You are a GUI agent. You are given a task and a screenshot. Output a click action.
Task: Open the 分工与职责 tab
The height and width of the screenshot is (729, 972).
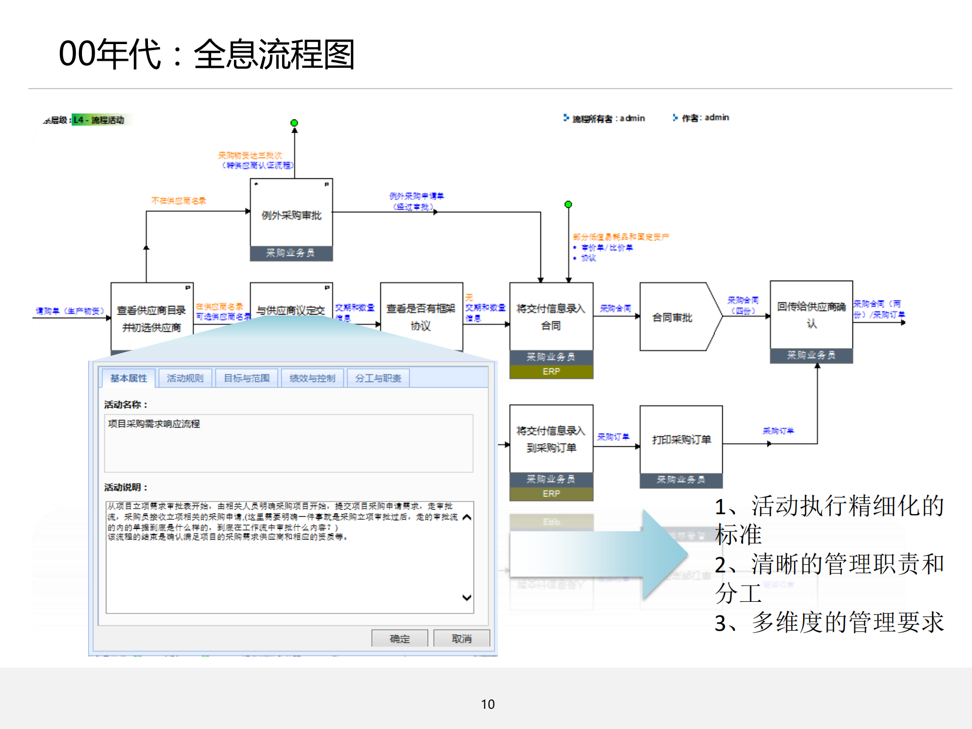click(378, 378)
